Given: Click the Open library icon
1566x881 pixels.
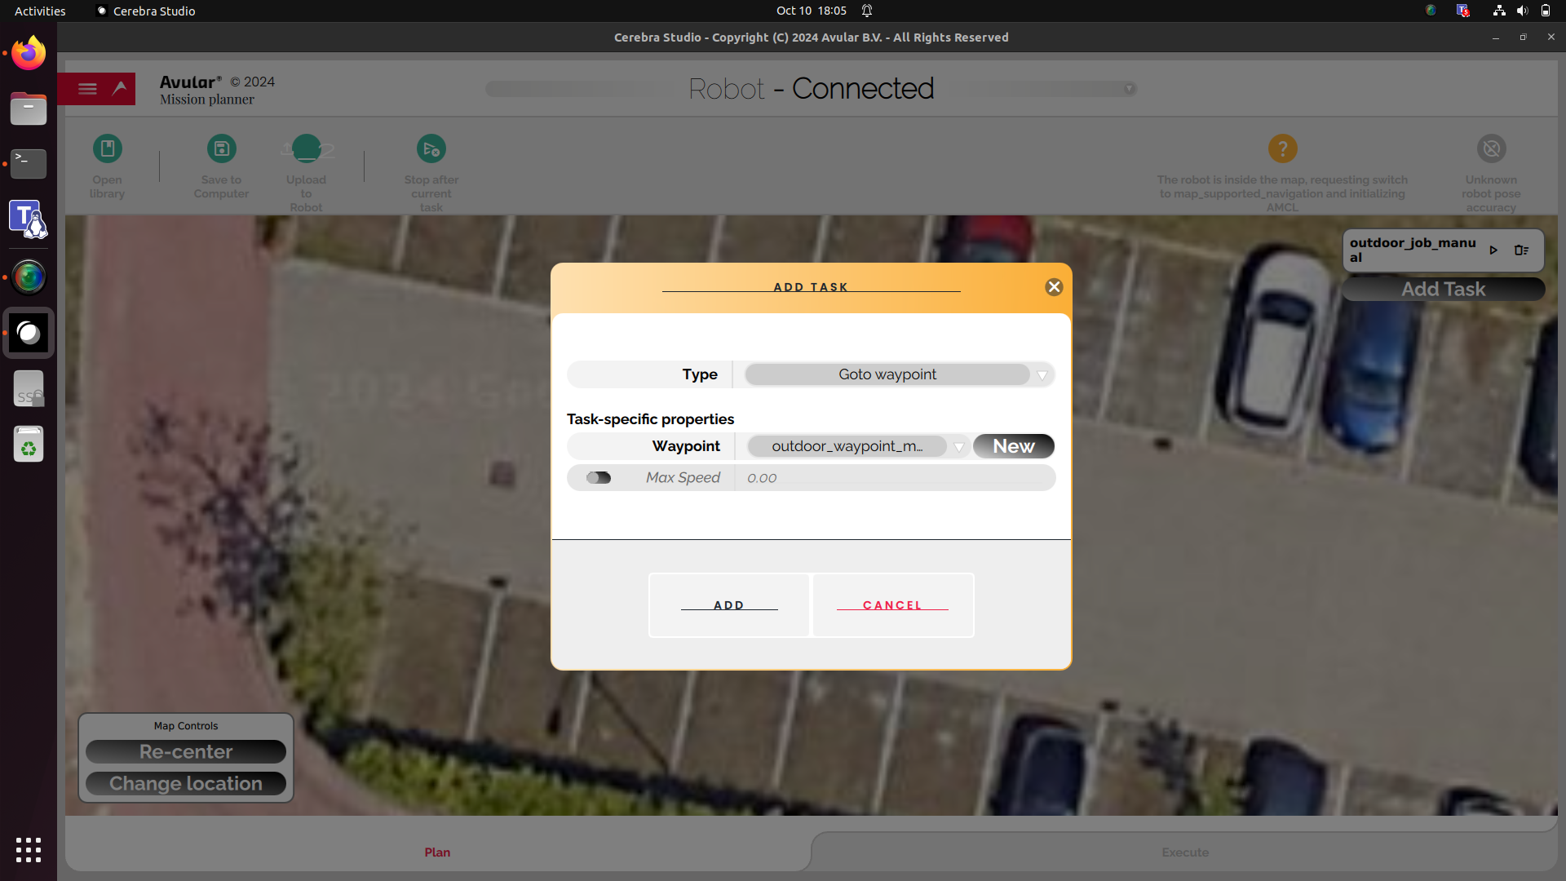Looking at the screenshot, I should click(x=107, y=148).
